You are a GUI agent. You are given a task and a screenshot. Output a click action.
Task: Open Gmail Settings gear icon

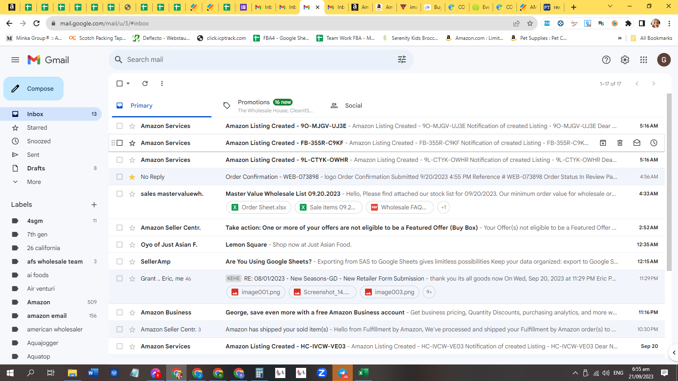(x=625, y=60)
